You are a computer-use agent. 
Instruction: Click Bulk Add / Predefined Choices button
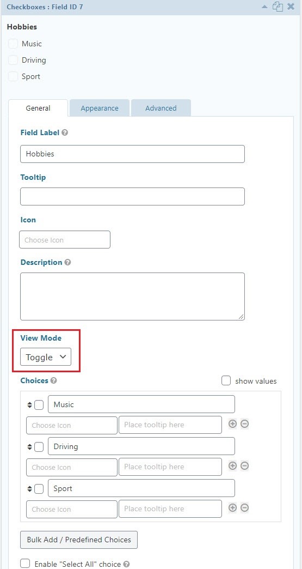pos(79,540)
